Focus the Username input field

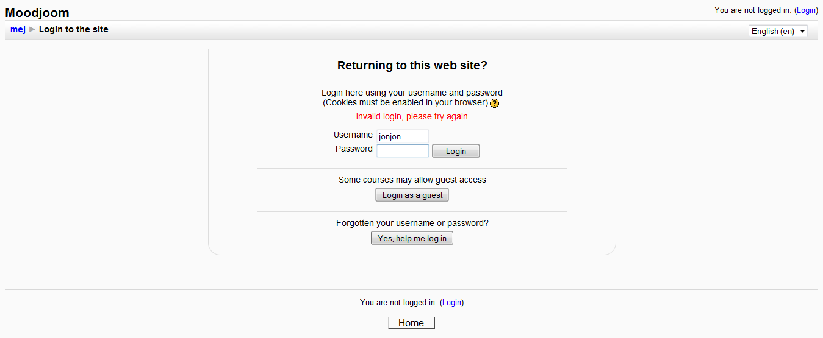[x=403, y=136]
